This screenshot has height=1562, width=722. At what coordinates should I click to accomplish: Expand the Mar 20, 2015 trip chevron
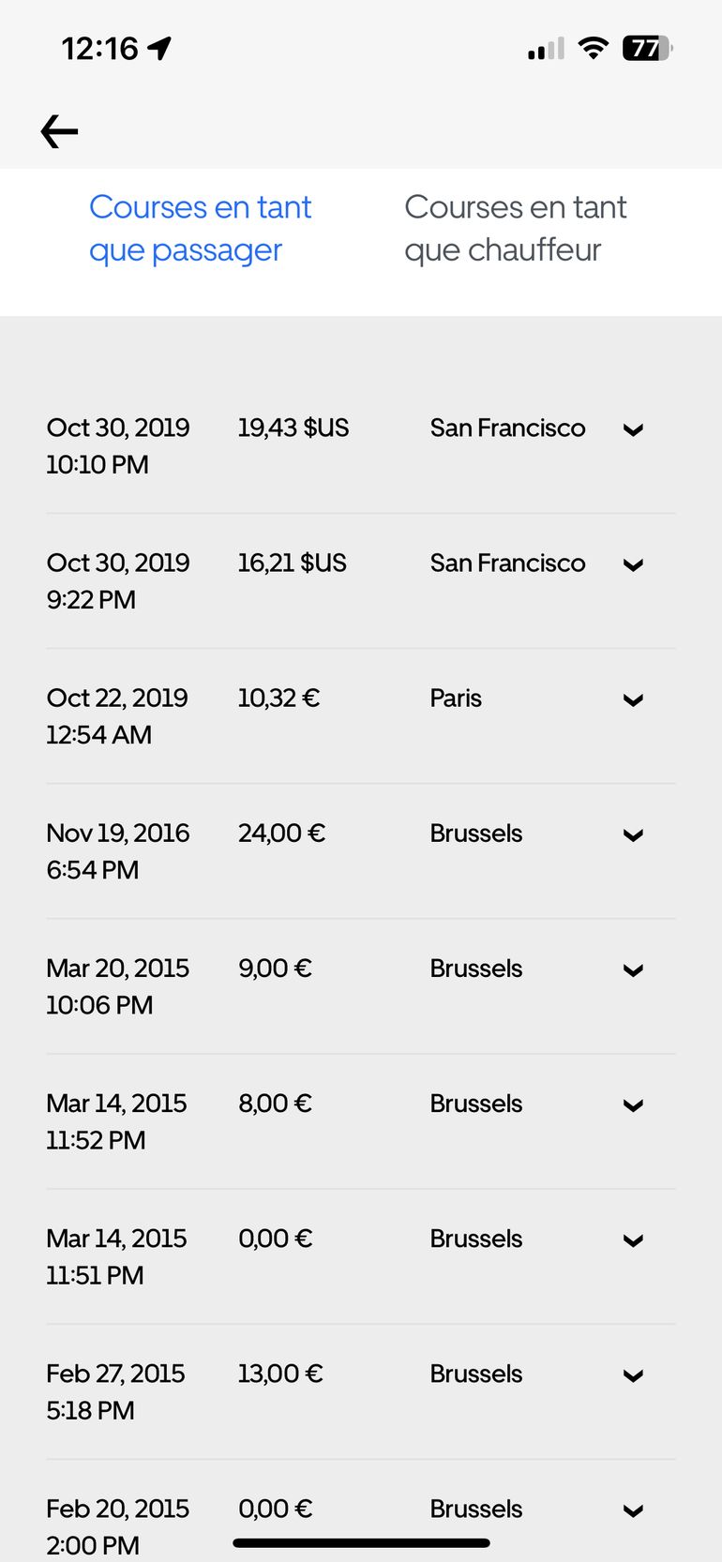tap(634, 970)
